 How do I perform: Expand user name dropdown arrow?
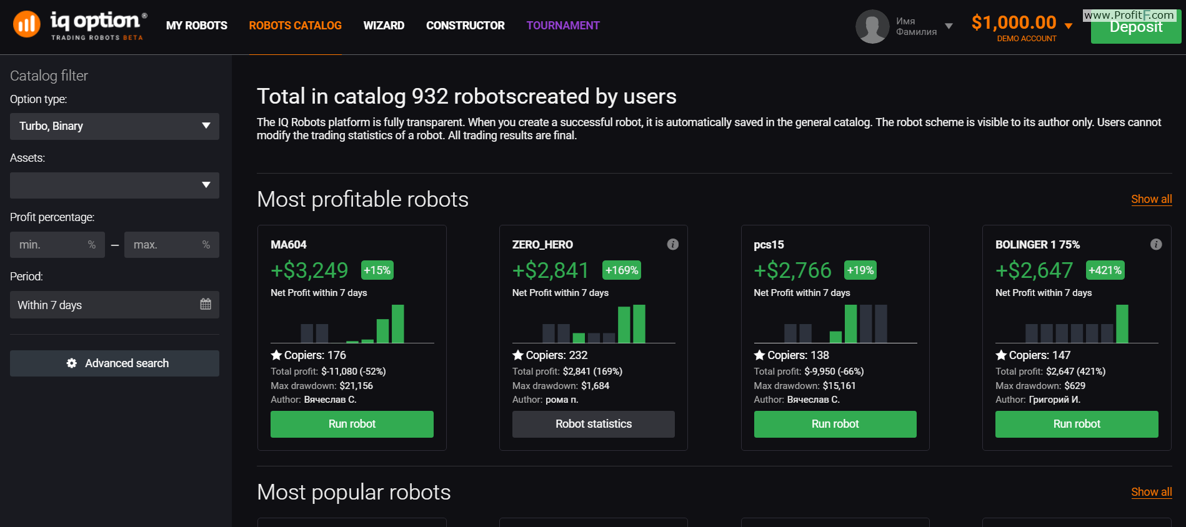pyautogui.click(x=949, y=26)
